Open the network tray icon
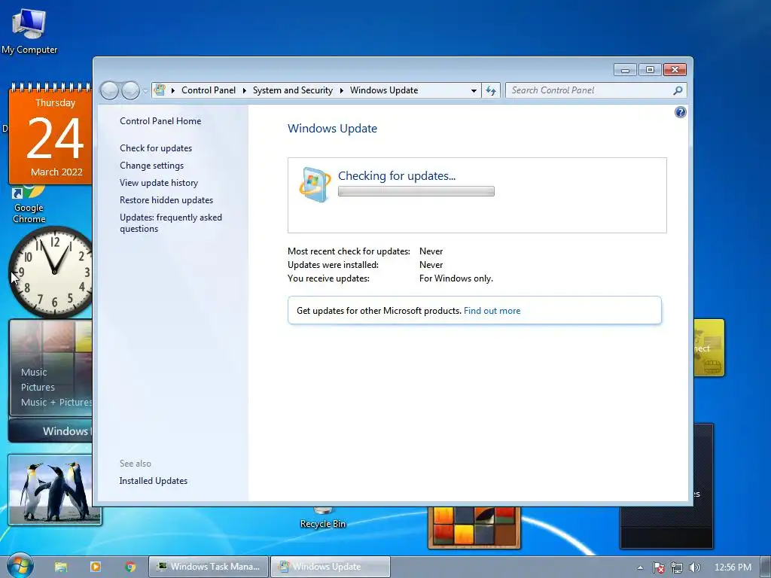Screen dimensions: 771x578 point(677,567)
